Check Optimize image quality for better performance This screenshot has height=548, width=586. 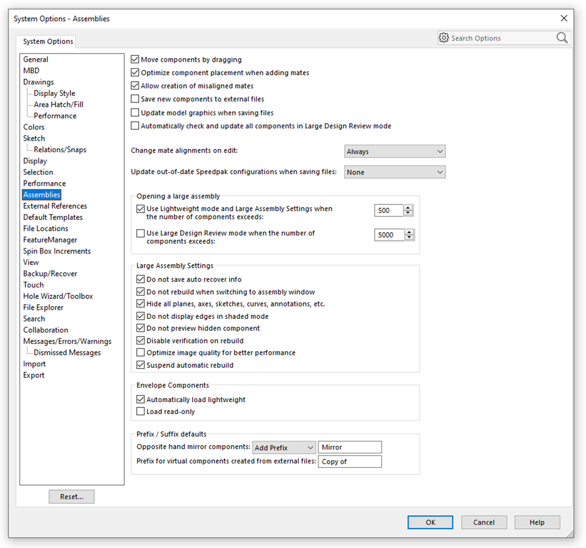[140, 352]
